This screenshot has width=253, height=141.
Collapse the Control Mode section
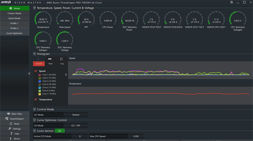click(34, 109)
